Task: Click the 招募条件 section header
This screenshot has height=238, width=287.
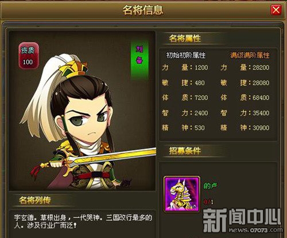Action: click(185, 151)
